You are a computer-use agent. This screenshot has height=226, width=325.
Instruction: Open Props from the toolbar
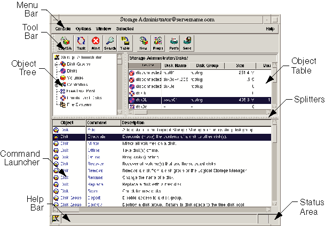point(158,42)
